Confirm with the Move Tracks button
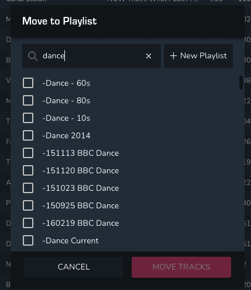251x290 pixels. (181, 267)
